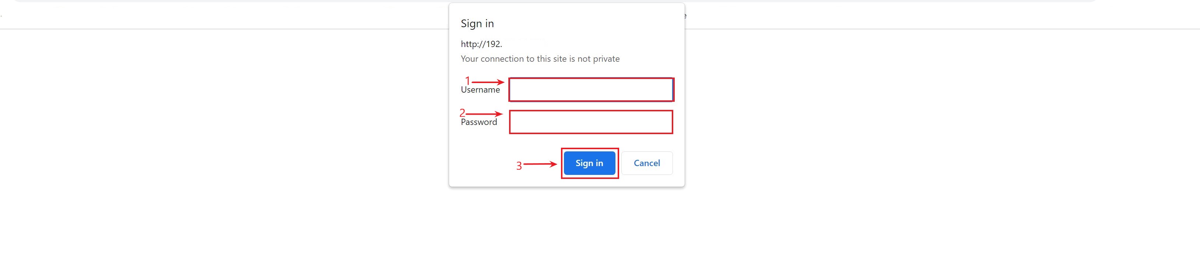Dismiss the dialog using Cancel
This screenshot has width=1200, height=262.
[647, 163]
